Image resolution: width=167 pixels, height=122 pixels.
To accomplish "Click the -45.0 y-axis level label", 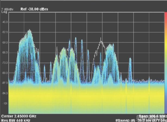I will coord(4,22).
